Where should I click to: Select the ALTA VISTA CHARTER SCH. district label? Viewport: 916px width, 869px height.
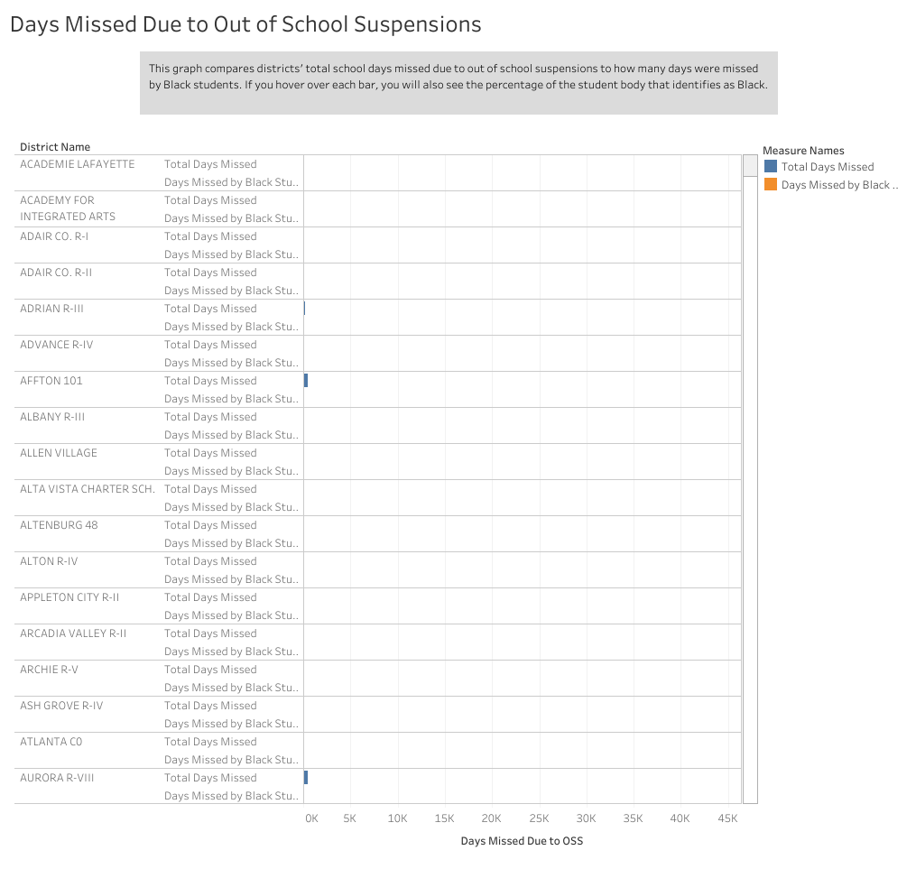point(88,489)
